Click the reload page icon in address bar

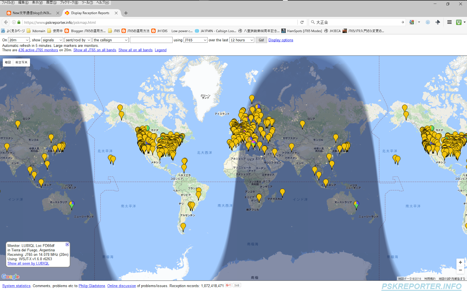(302, 22)
